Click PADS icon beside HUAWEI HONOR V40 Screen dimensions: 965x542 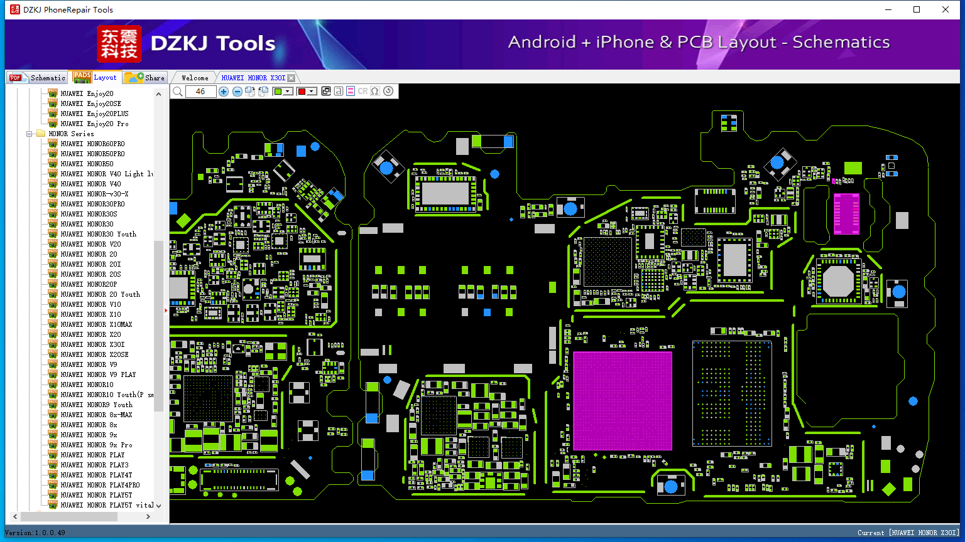click(x=53, y=184)
